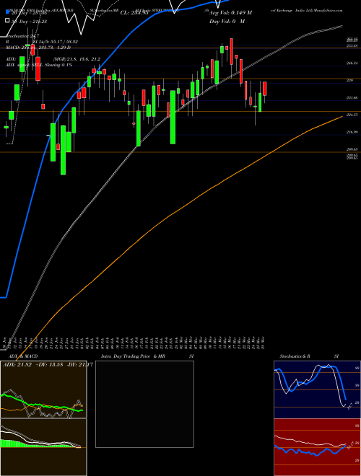
Task: Click the empty Intra Day chart box
Action: [144, 404]
